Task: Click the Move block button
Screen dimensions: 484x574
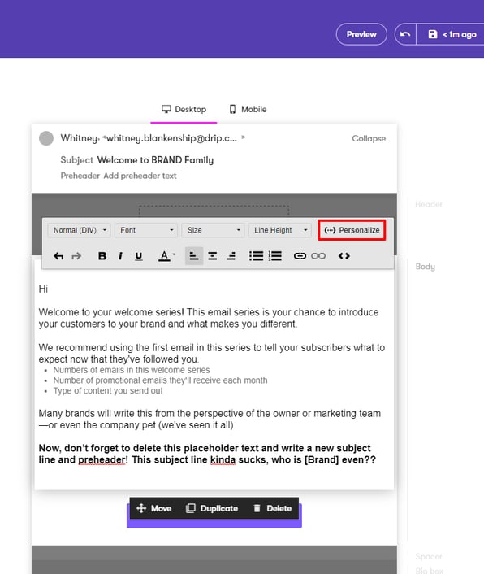Action: 154,508
